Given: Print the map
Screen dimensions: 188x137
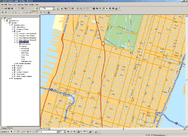Looking at the screenshot, I should 12,8.
